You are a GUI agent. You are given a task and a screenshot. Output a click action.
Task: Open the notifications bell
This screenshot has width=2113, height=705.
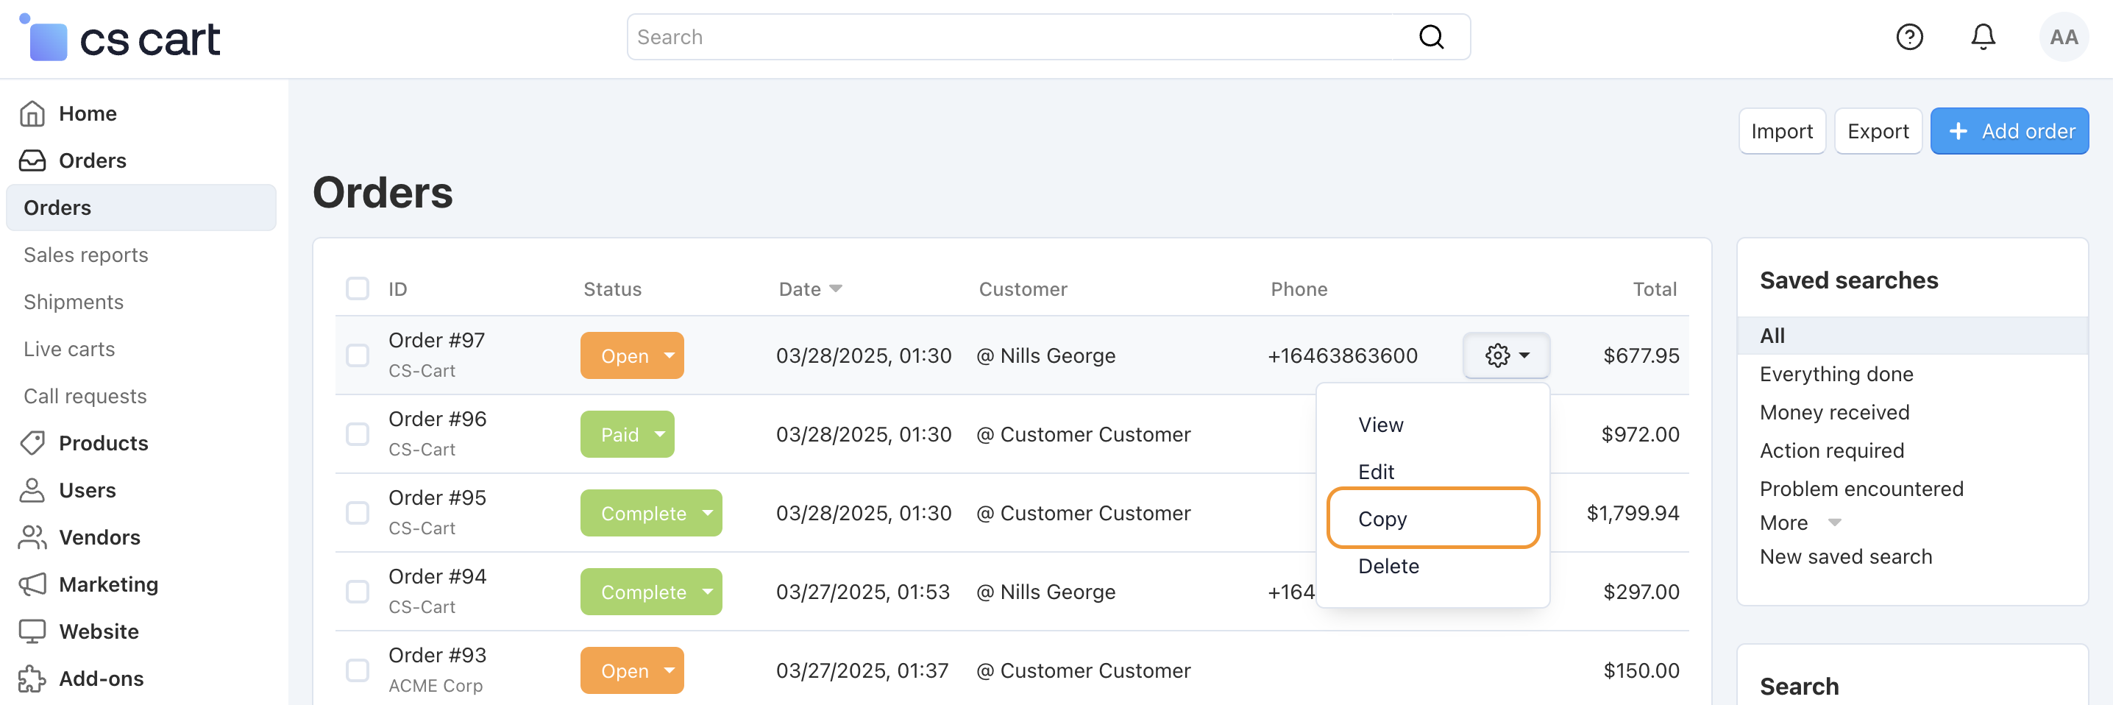[x=1983, y=37]
